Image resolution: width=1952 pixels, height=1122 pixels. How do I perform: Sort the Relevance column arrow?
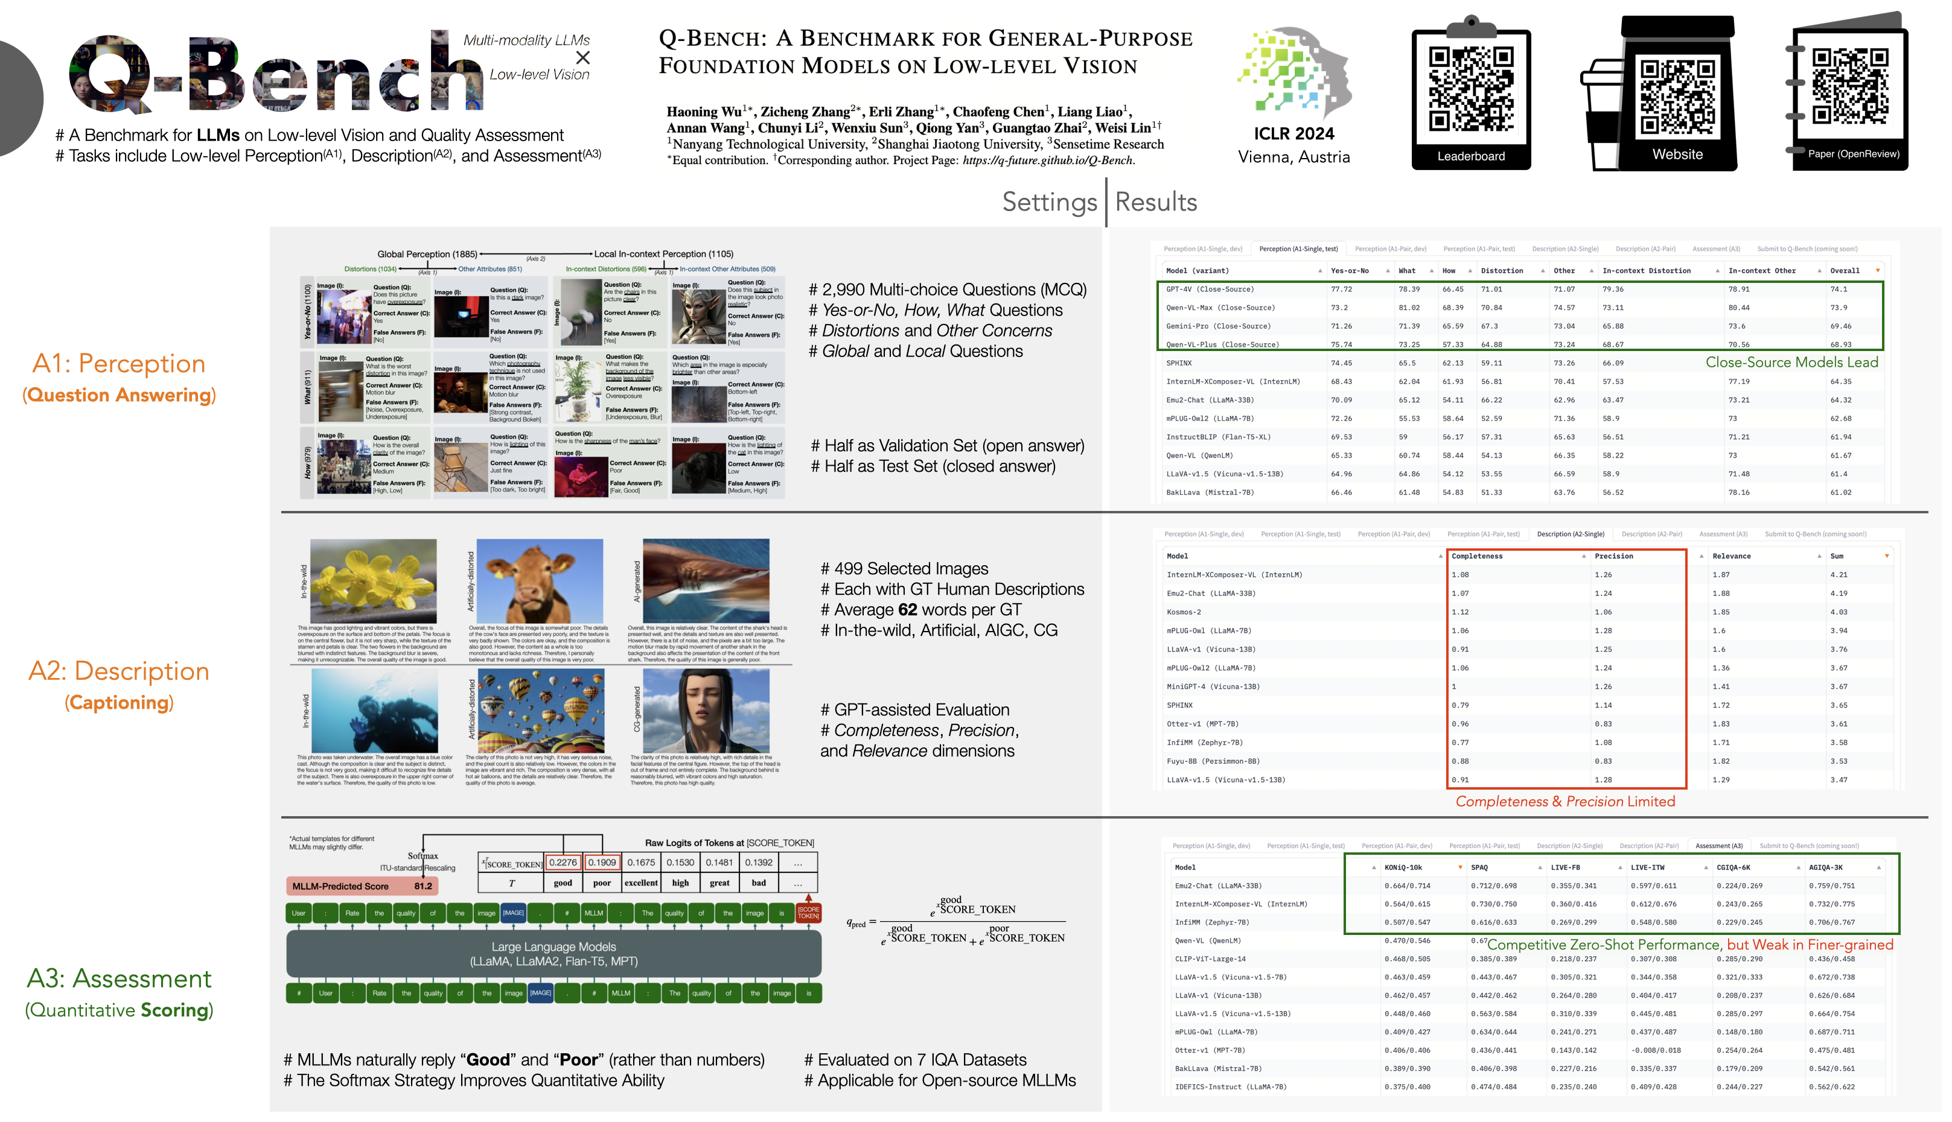pyautogui.click(x=1819, y=556)
